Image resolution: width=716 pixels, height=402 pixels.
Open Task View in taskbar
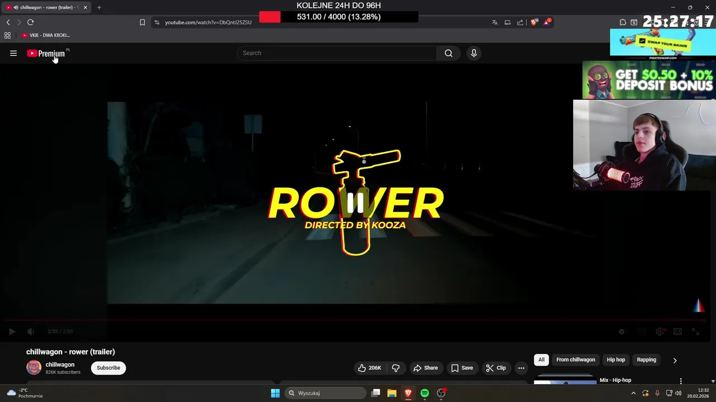[x=376, y=393]
